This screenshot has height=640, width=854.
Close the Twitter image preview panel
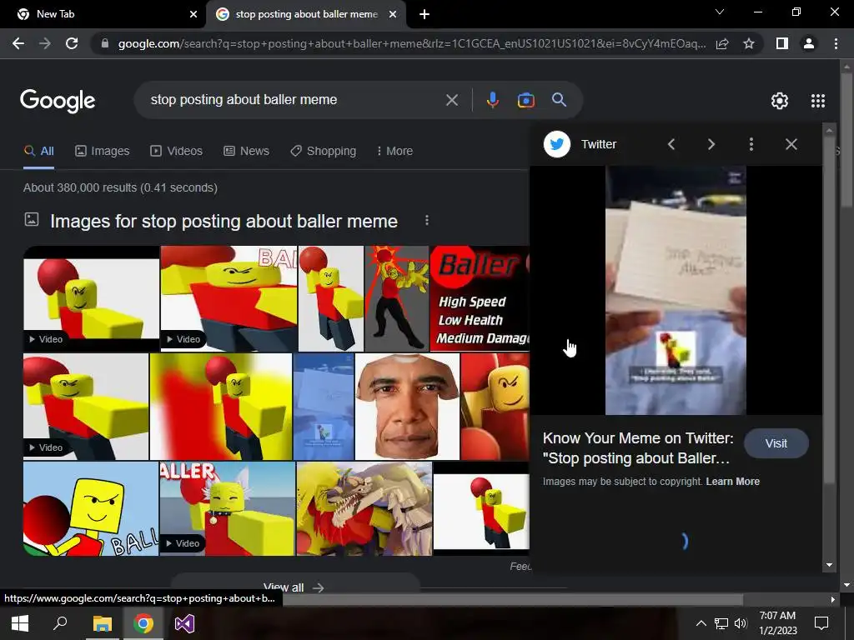[791, 144]
